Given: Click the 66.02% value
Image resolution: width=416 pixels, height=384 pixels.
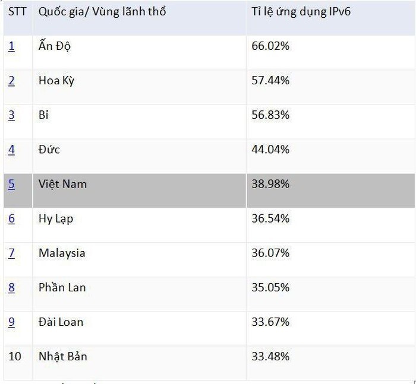Looking at the screenshot, I should click(270, 46).
